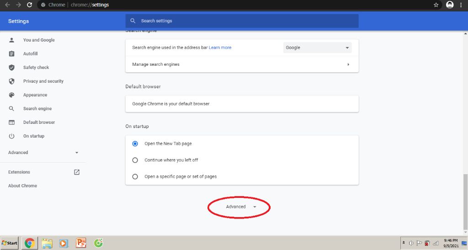
Task: Expand the Advanced section in the sidebar
Action: [43, 153]
